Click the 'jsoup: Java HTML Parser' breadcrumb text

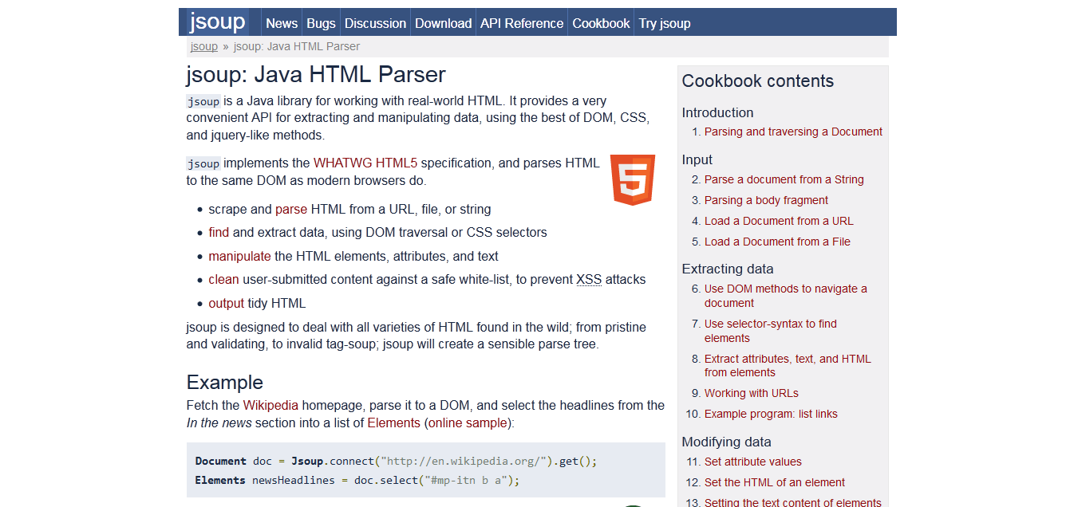coord(297,46)
